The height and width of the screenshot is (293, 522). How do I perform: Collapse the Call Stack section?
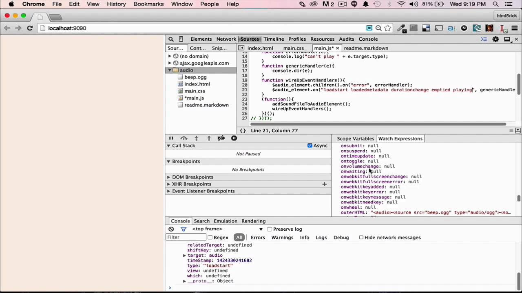tap(168, 146)
